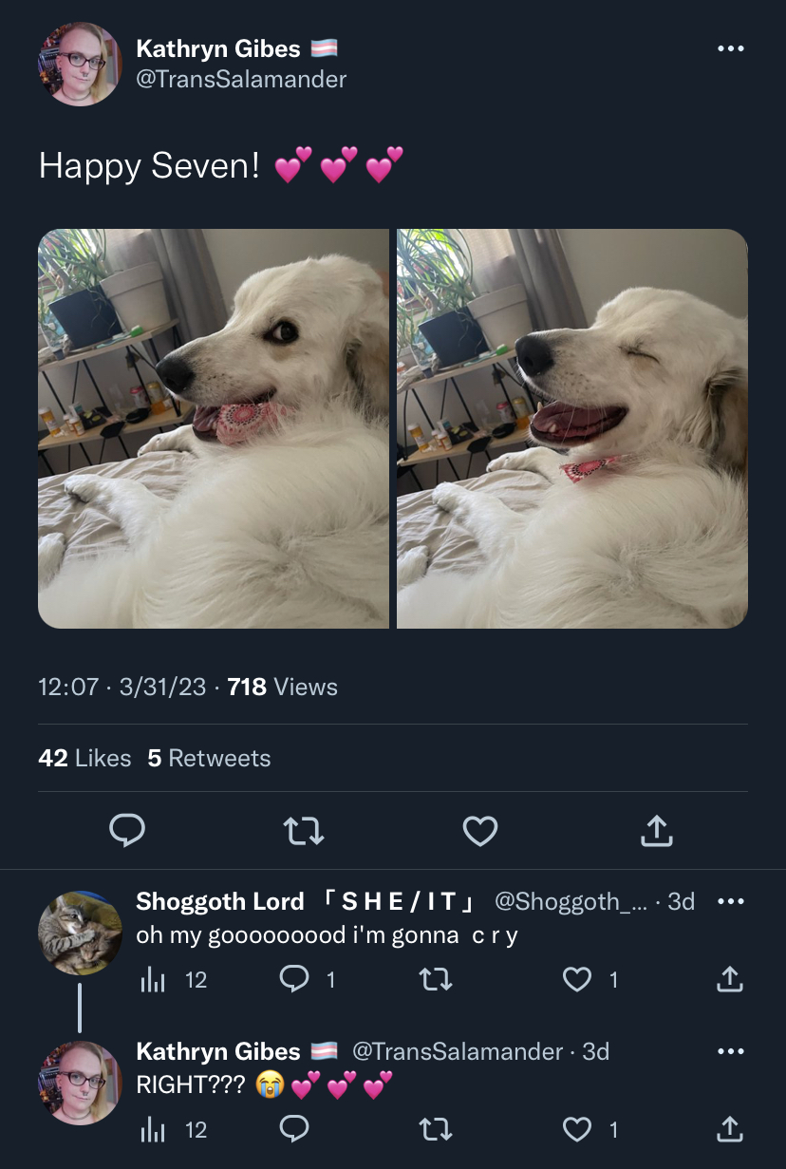Like Shoggoth Lord's reply

590,979
